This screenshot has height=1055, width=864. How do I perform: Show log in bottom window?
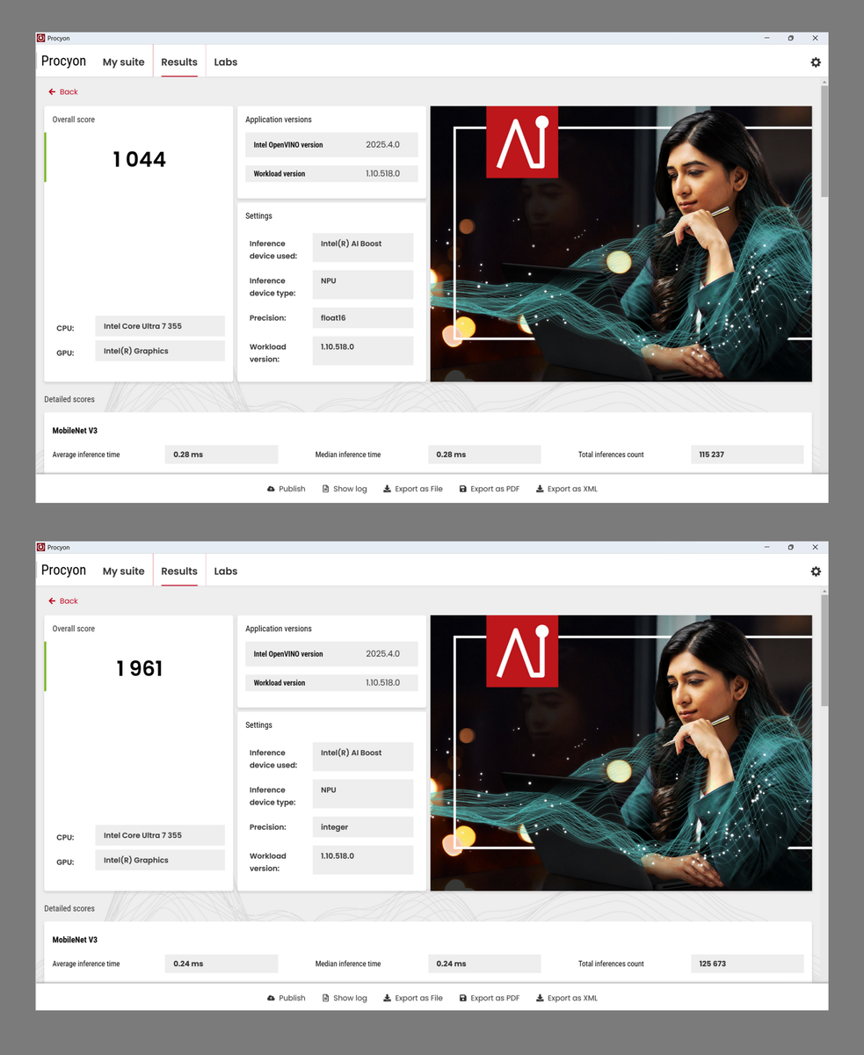tap(345, 998)
